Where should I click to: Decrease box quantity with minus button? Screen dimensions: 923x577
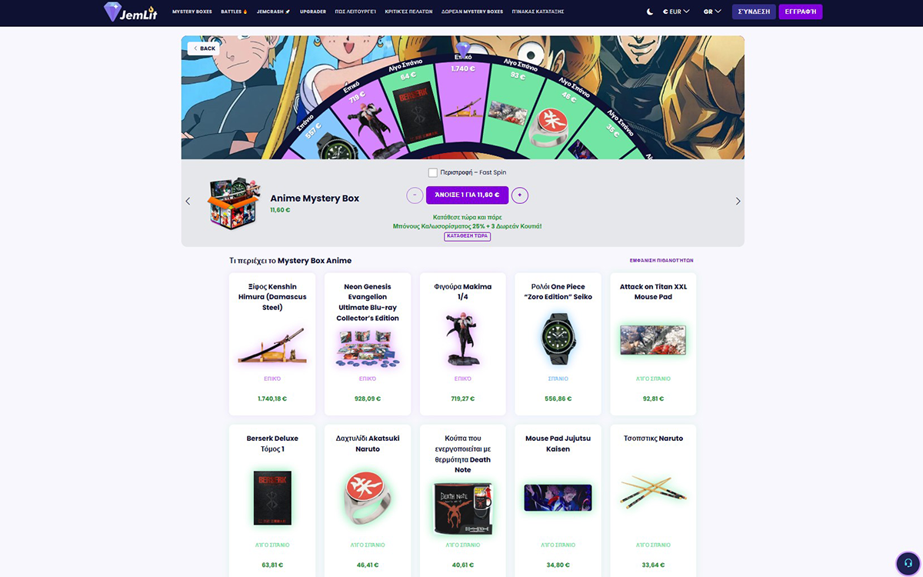point(415,195)
